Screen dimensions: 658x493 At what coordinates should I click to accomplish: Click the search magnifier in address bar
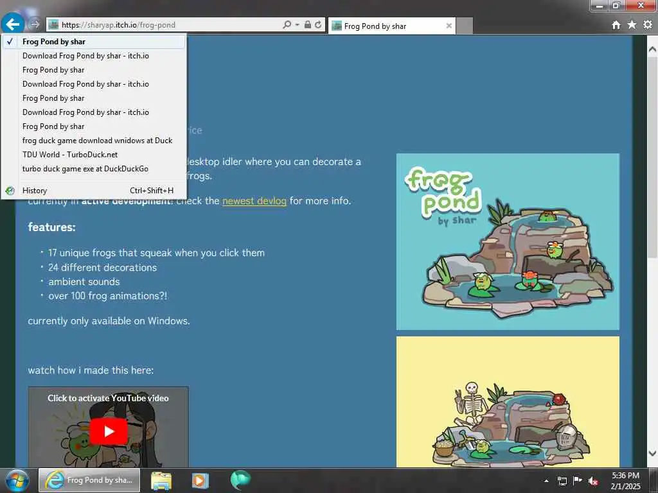[x=287, y=25]
